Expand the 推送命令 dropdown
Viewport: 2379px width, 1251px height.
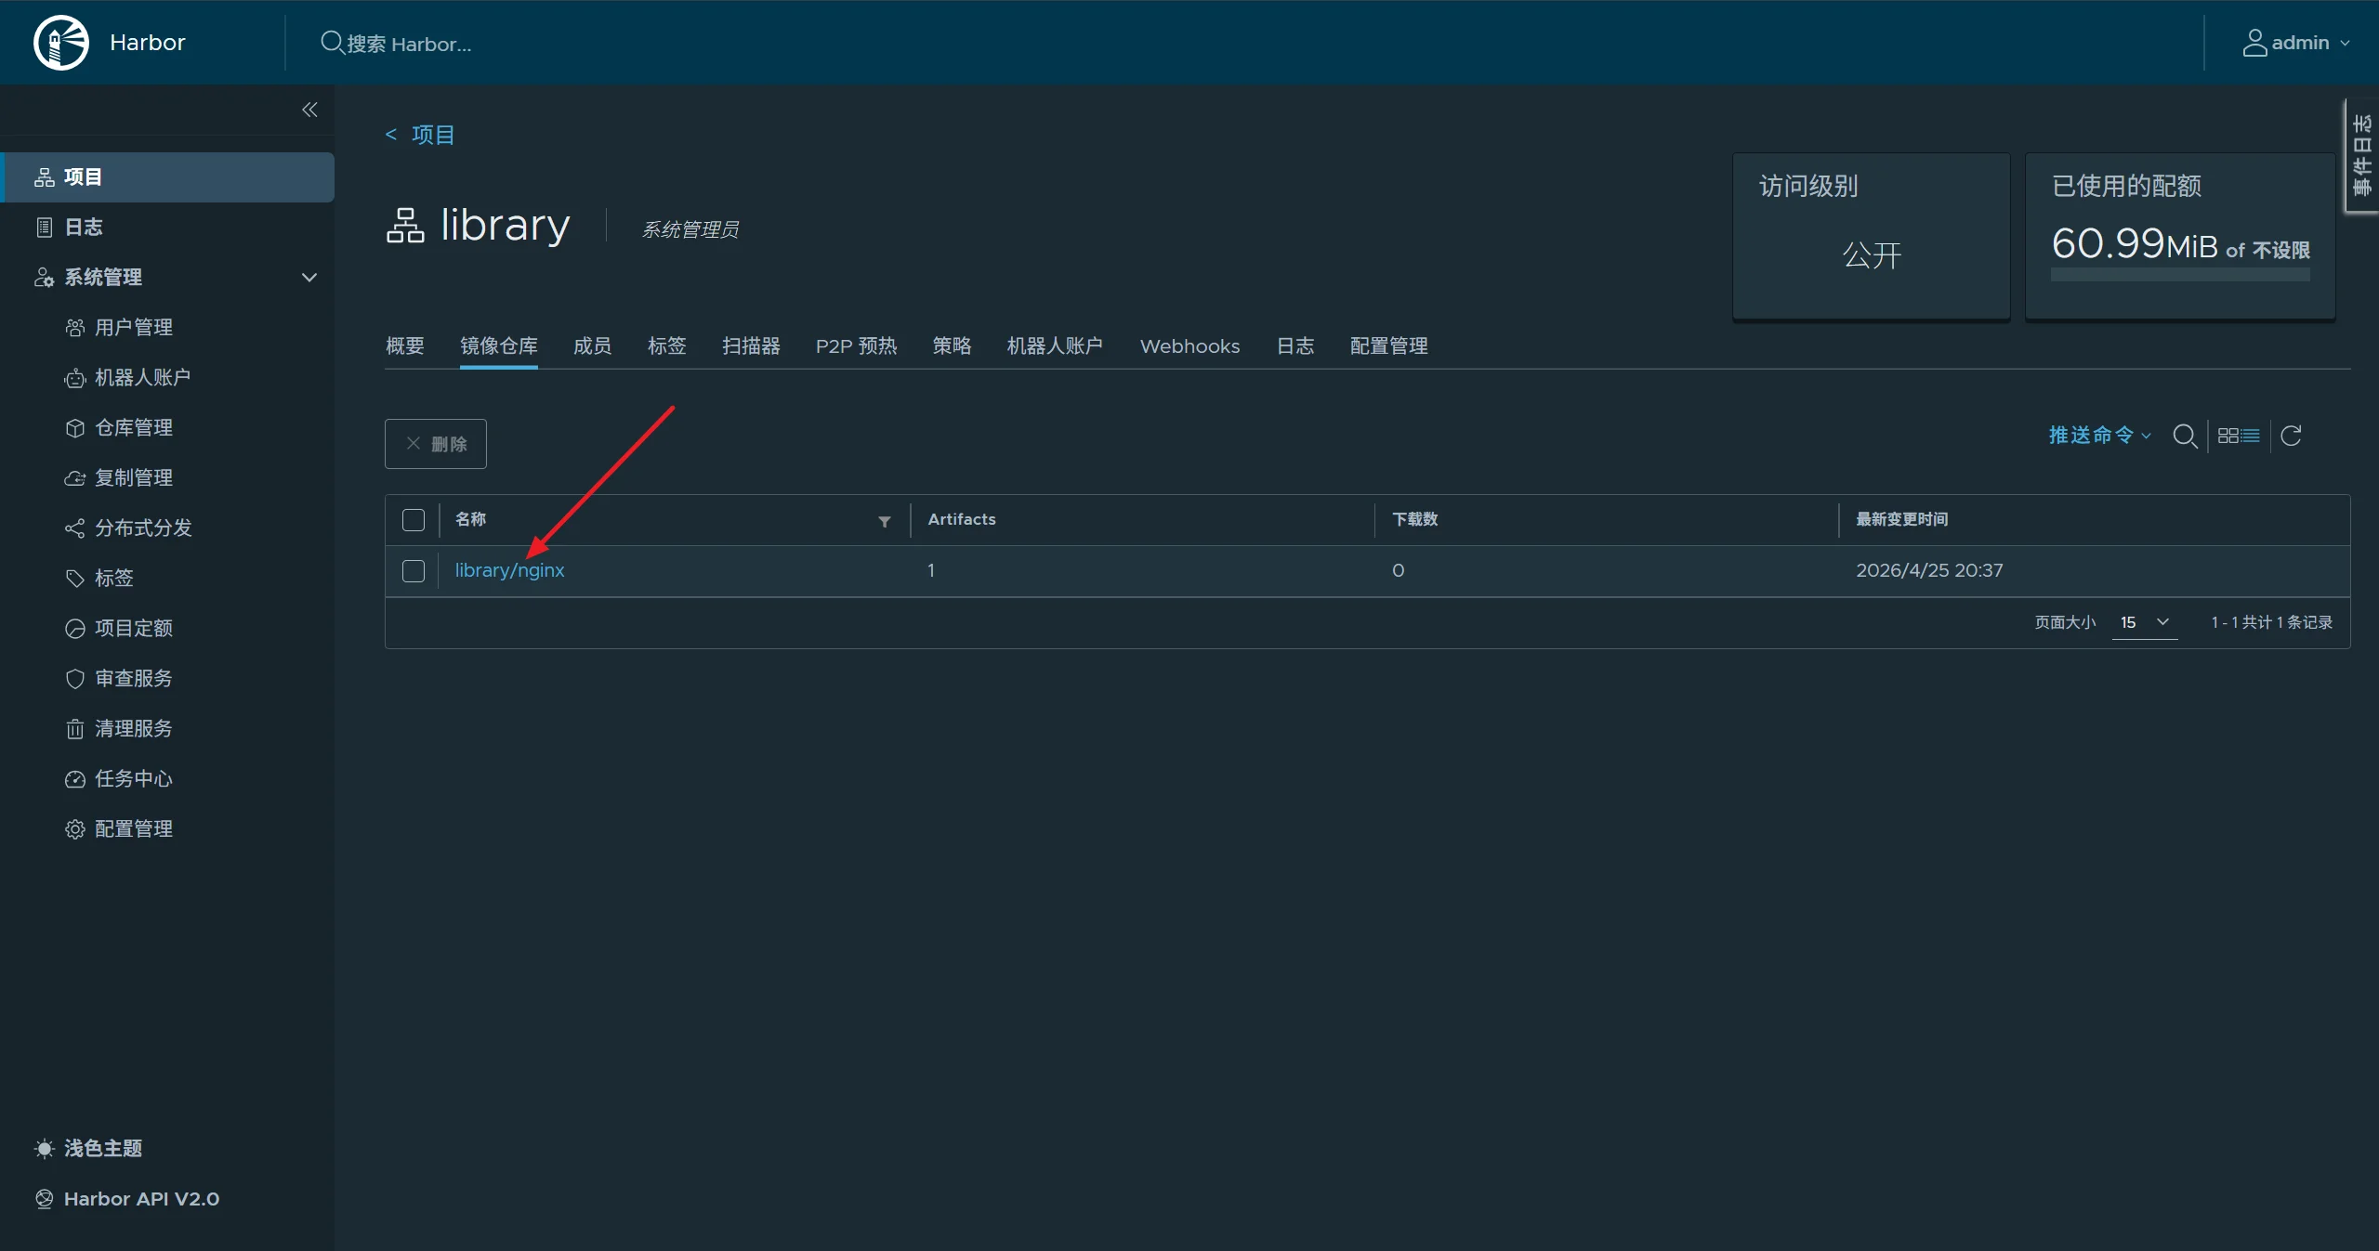coord(2100,436)
